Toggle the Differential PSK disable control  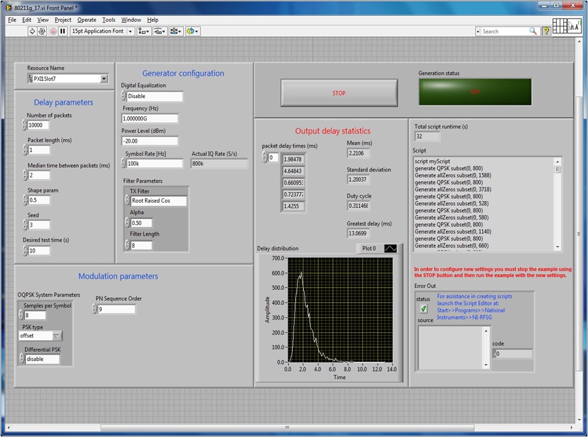pyautogui.click(x=41, y=359)
